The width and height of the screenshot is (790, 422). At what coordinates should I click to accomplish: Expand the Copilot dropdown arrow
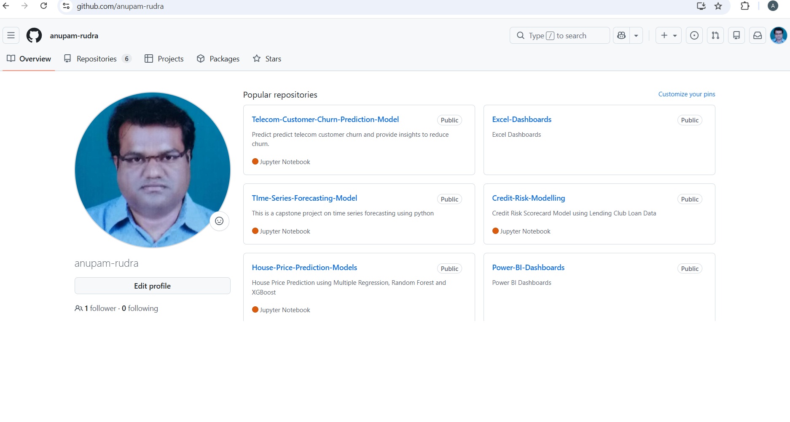636,36
